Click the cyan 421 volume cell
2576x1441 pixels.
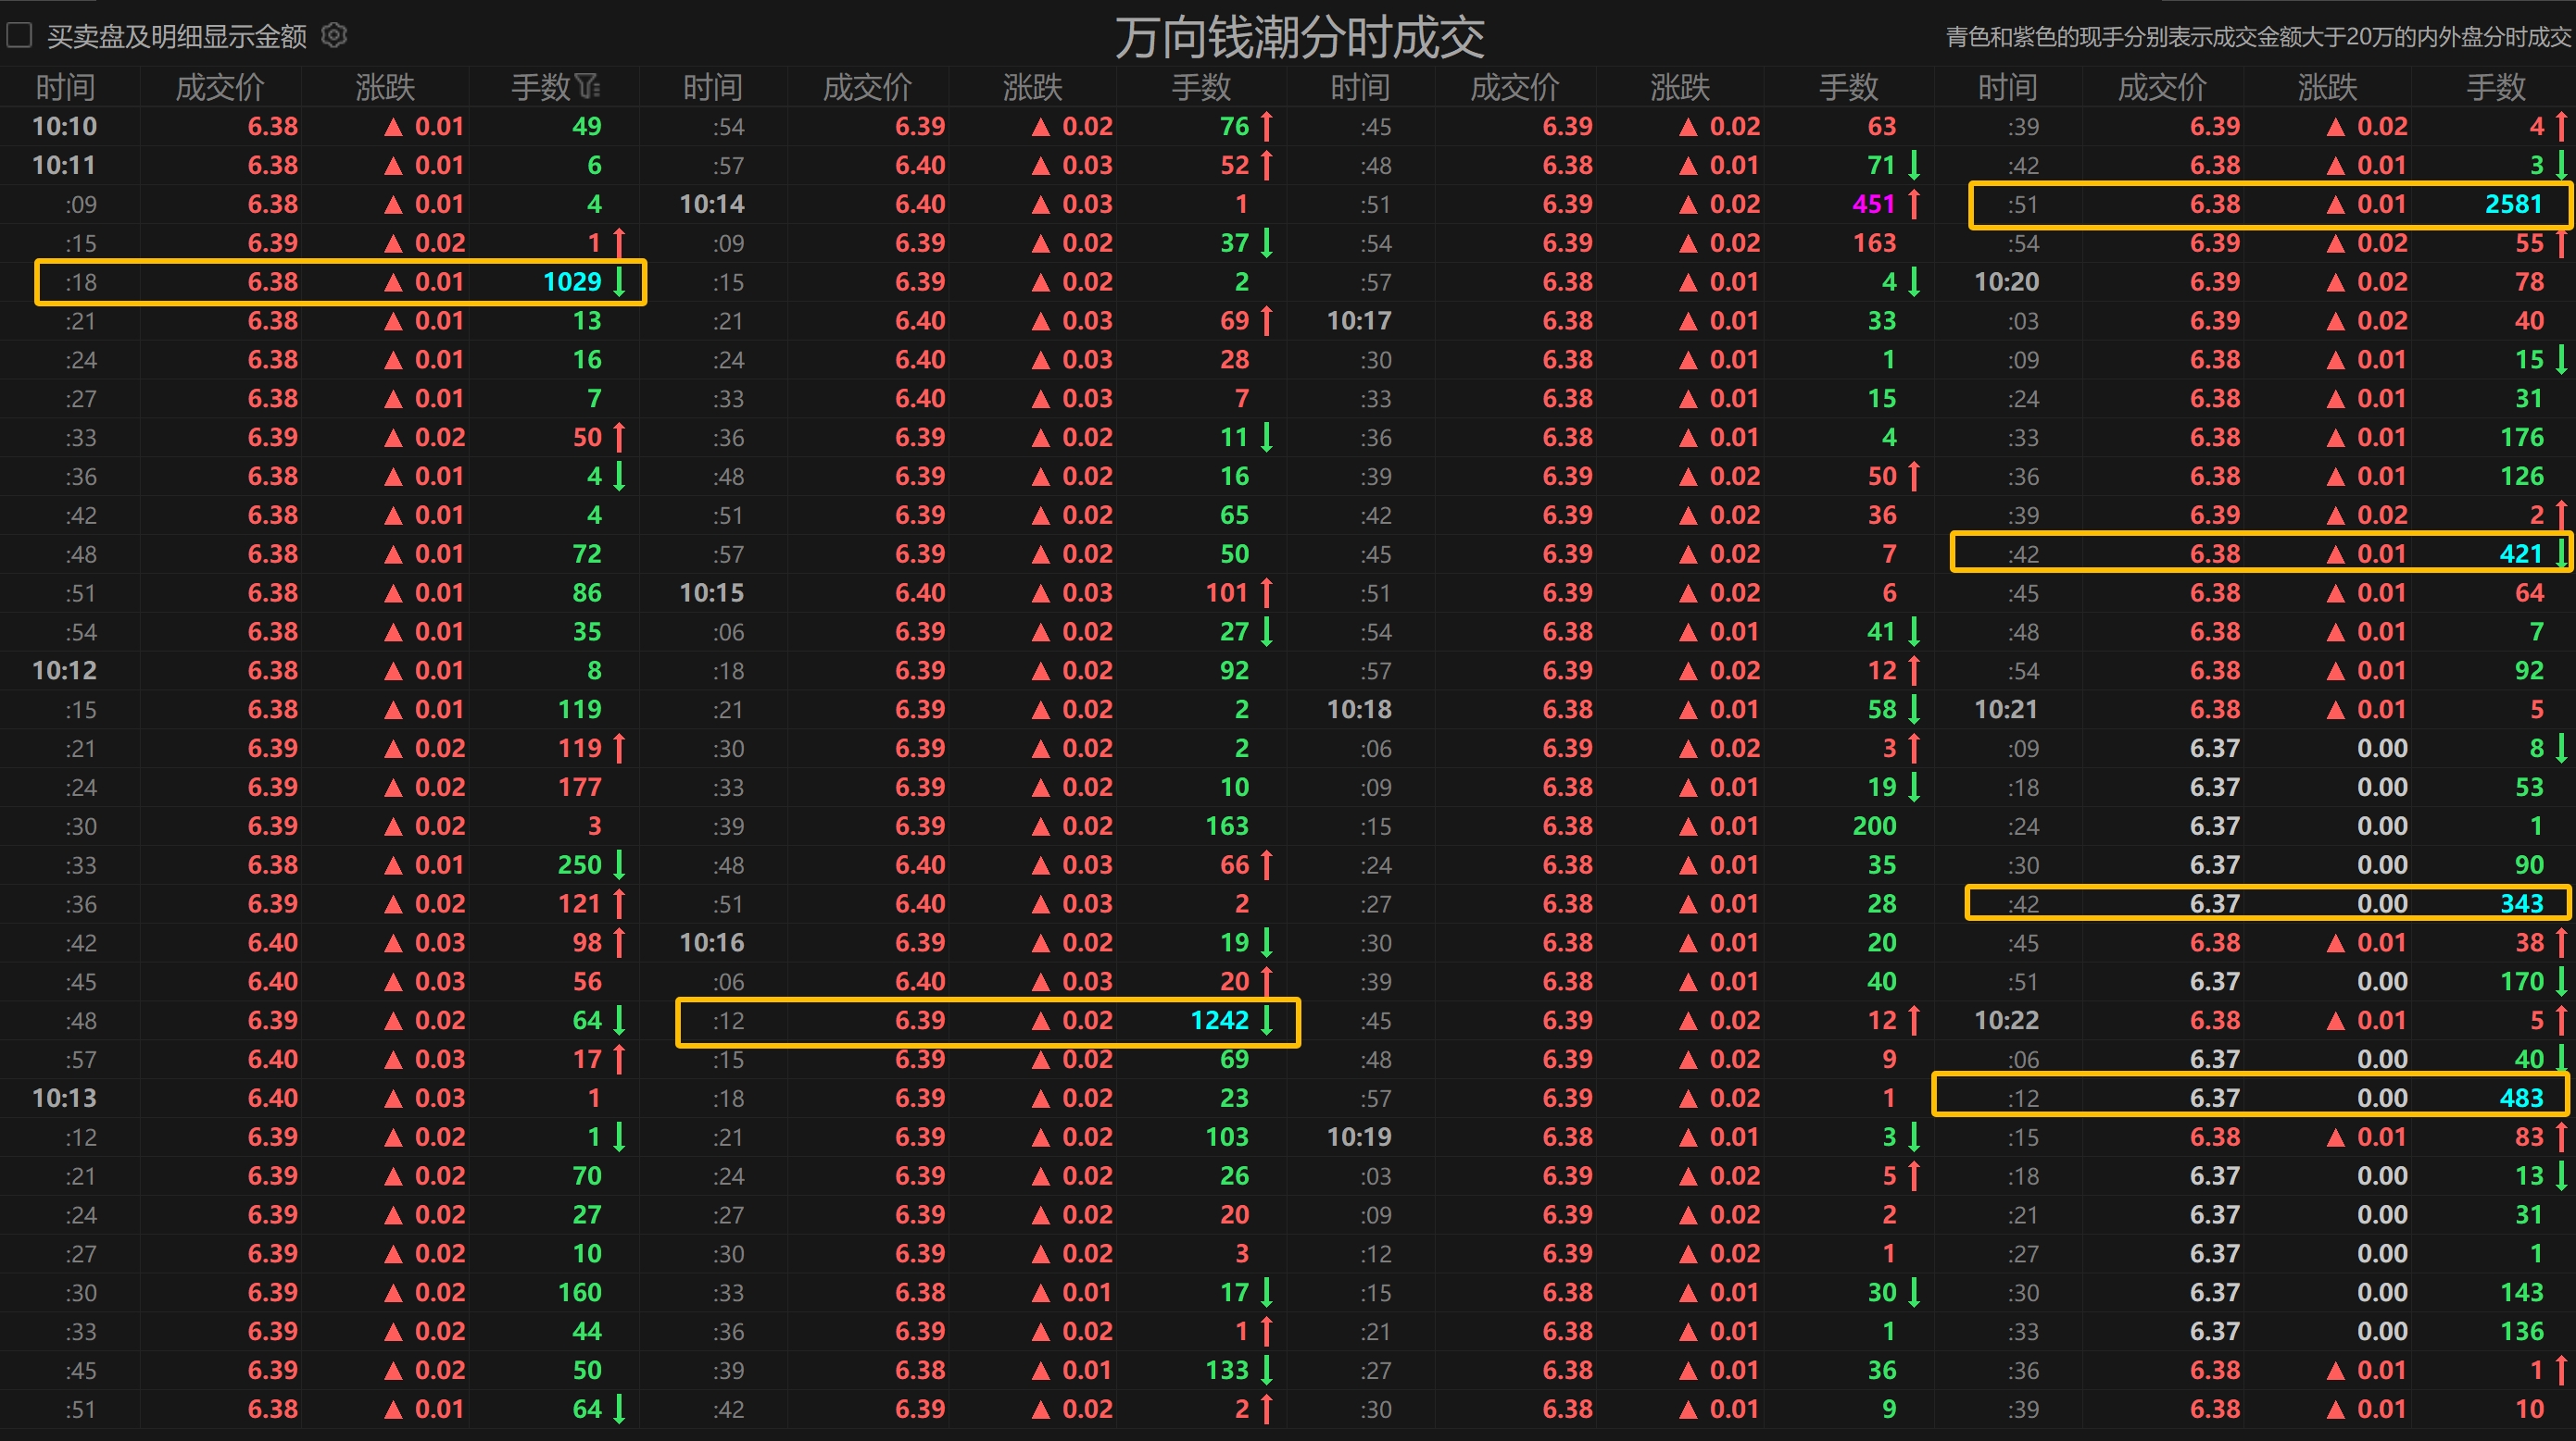click(2520, 554)
